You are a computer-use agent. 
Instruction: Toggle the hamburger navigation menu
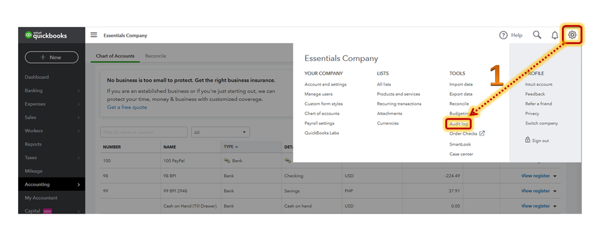[x=94, y=35]
